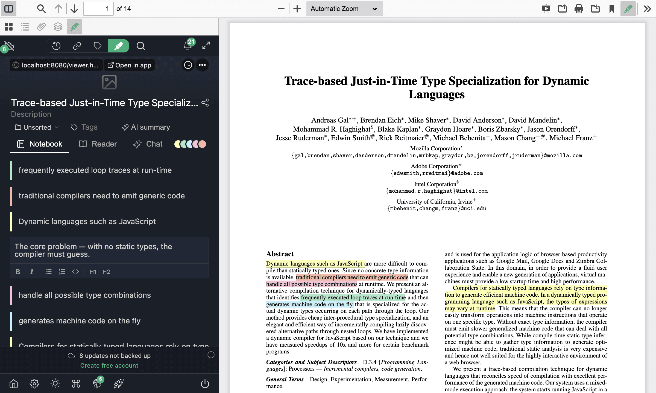Click the power button icon
Screen dimensions: 656x393
tap(205, 384)
